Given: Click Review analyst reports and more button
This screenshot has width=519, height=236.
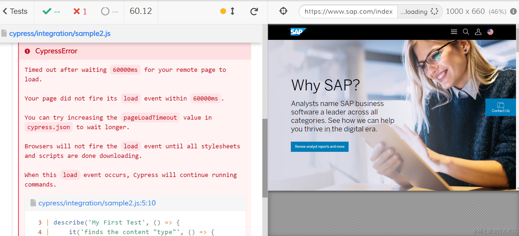Looking at the screenshot, I should [x=319, y=147].
